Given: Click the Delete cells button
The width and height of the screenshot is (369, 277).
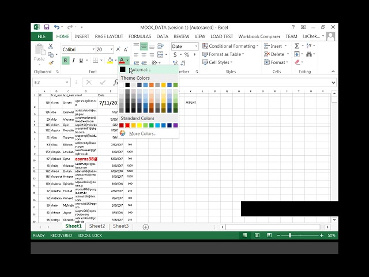Looking at the screenshot, I should [x=277, y=54].
